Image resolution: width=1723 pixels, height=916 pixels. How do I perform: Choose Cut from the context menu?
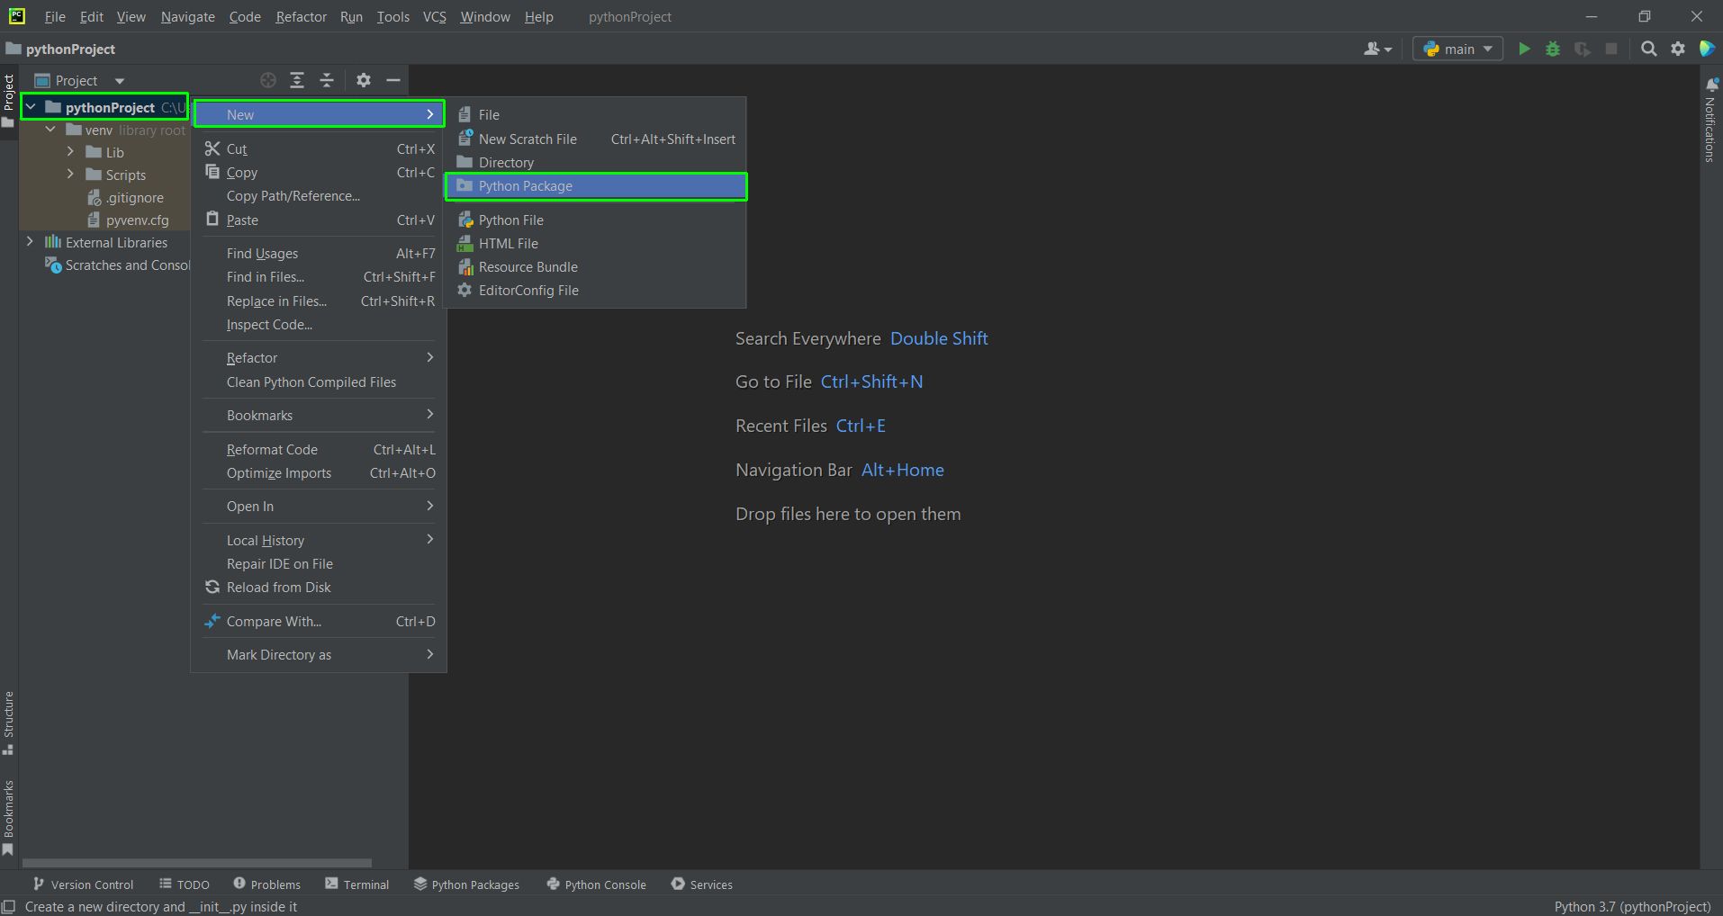tap(320, 149)
